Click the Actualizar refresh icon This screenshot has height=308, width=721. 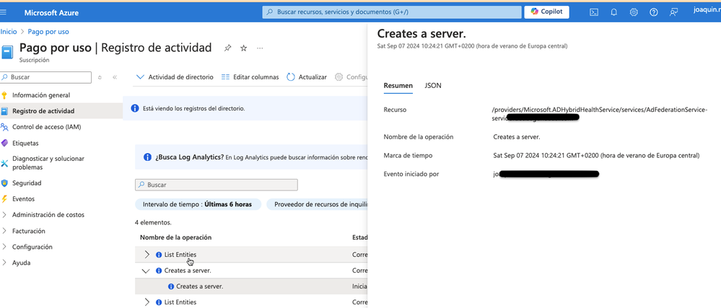[x=291, y=76]
